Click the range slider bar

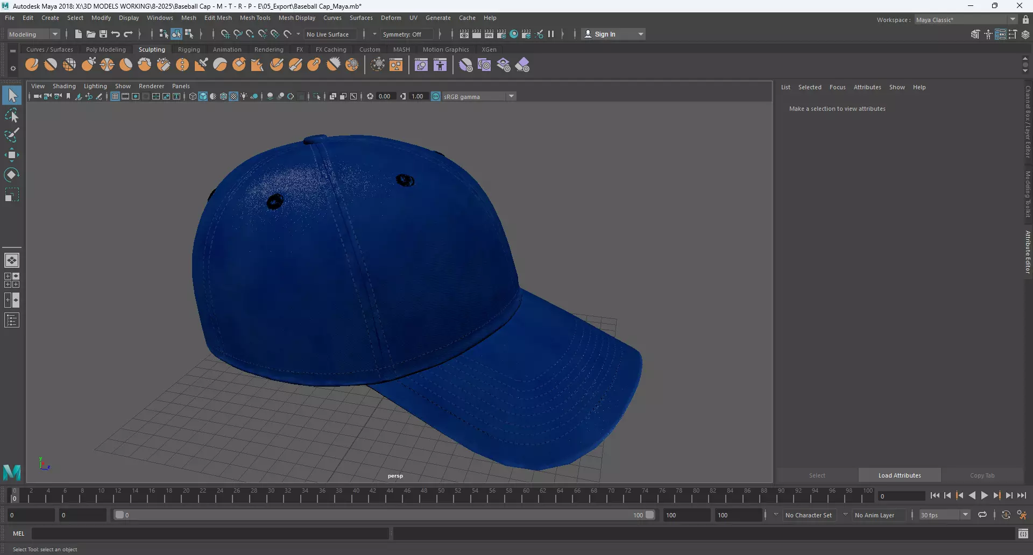(x=384, y=515)
